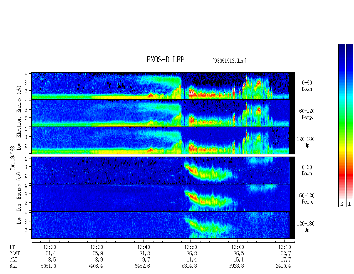
Task: Click the electron 120-180 Up pitch angle label
Action: [305, 142]
